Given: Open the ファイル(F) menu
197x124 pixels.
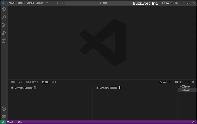Looking at the screenshot, I should (x=11, y=3).
